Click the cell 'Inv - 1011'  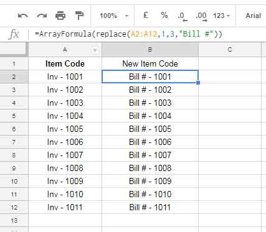65,207
